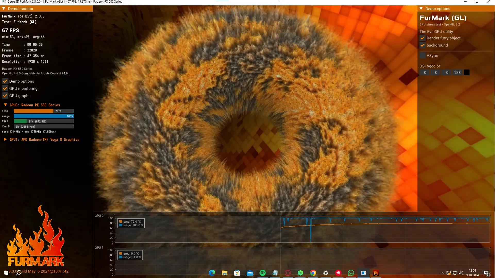This screenshot has width=495, height=278.
Task: Toggle Render furry object checkbox
Action: point(423,38)
